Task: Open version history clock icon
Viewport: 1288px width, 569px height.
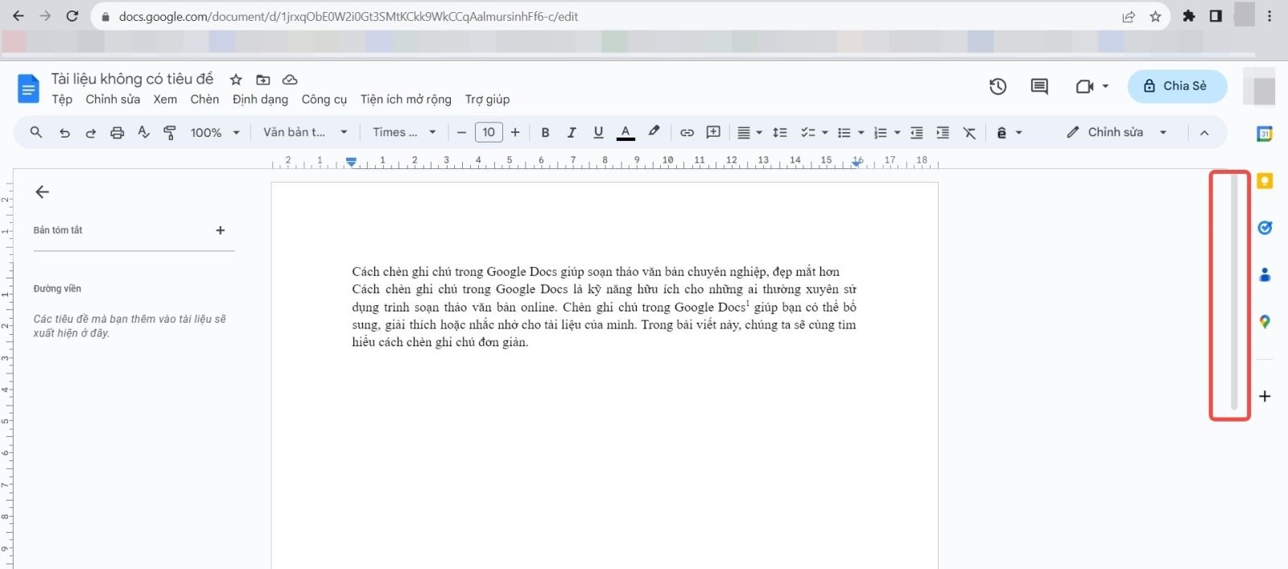Action: (x=998, y=86)
